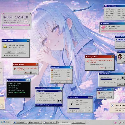Click the pixel girl avatar in right-edge window

[x=120, y=57]
